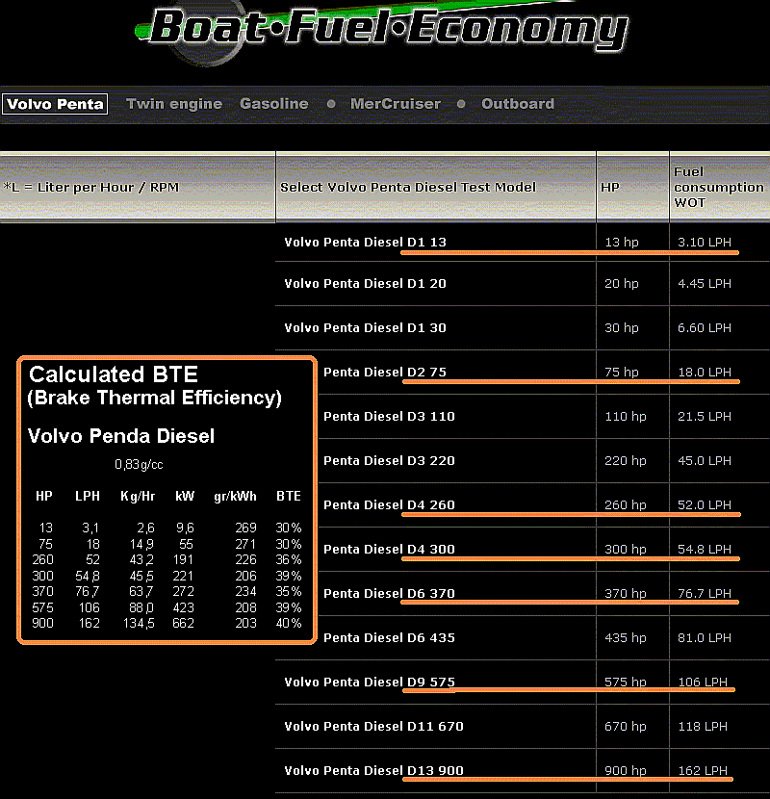Click the '45.0 LPH' value
Screen dimensions: 770x799
[x=705, y=461]
